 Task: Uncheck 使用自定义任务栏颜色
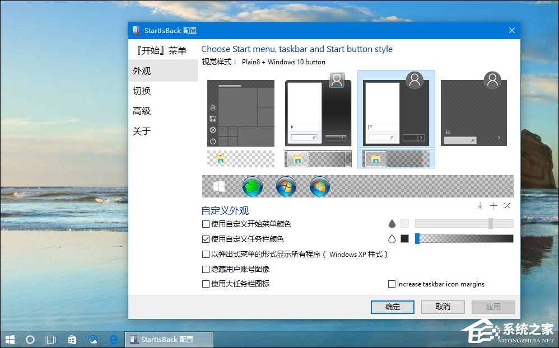206,238
